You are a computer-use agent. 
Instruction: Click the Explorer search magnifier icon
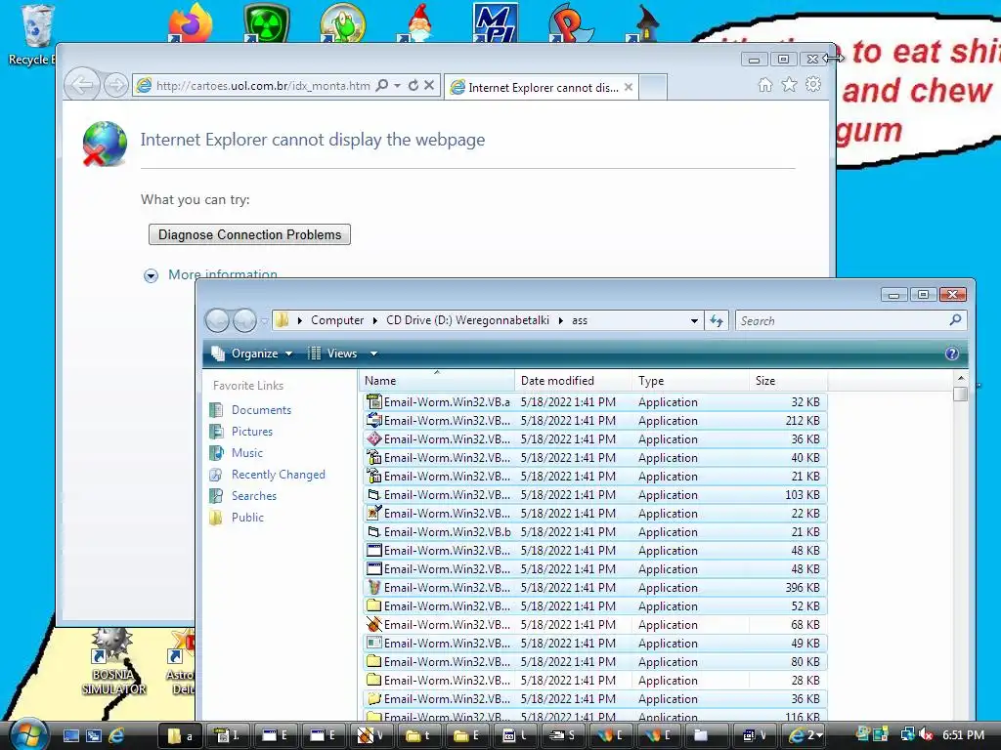[955, 320]
